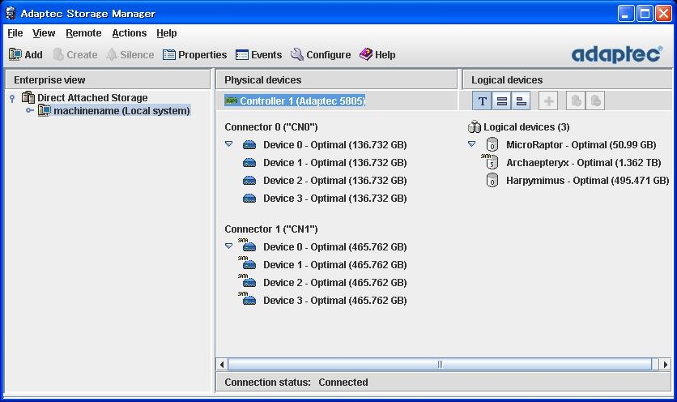Click the Help book toolbar button
Image resolution: width=677 pixels, height=402 pixels.
click(x=377, y=55)
